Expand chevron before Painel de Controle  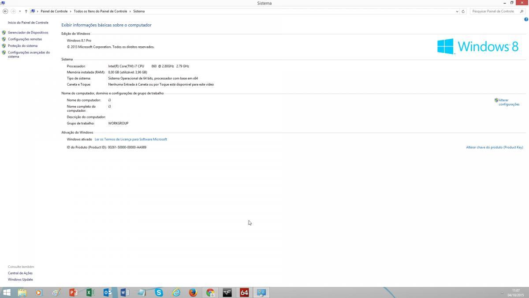coord(37,11)
